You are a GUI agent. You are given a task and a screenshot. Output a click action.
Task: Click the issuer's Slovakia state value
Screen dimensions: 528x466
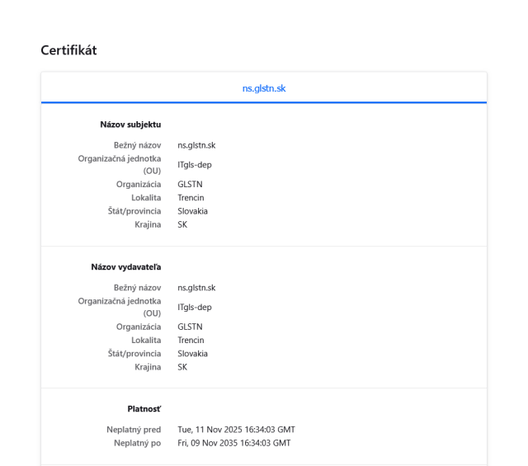(x=192, y=354)
